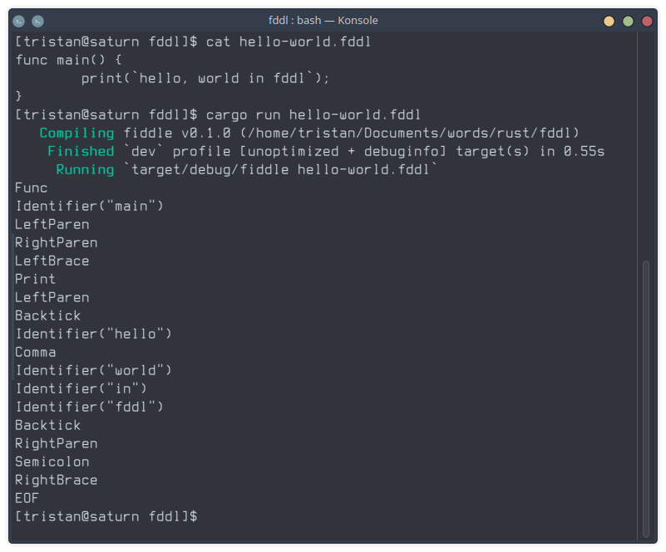Close Konsole with the red circle button
The image size is (666, 552).
tap(647, 22)
